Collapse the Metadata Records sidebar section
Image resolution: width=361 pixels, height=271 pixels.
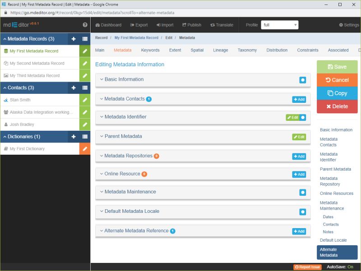pos(29,39)
